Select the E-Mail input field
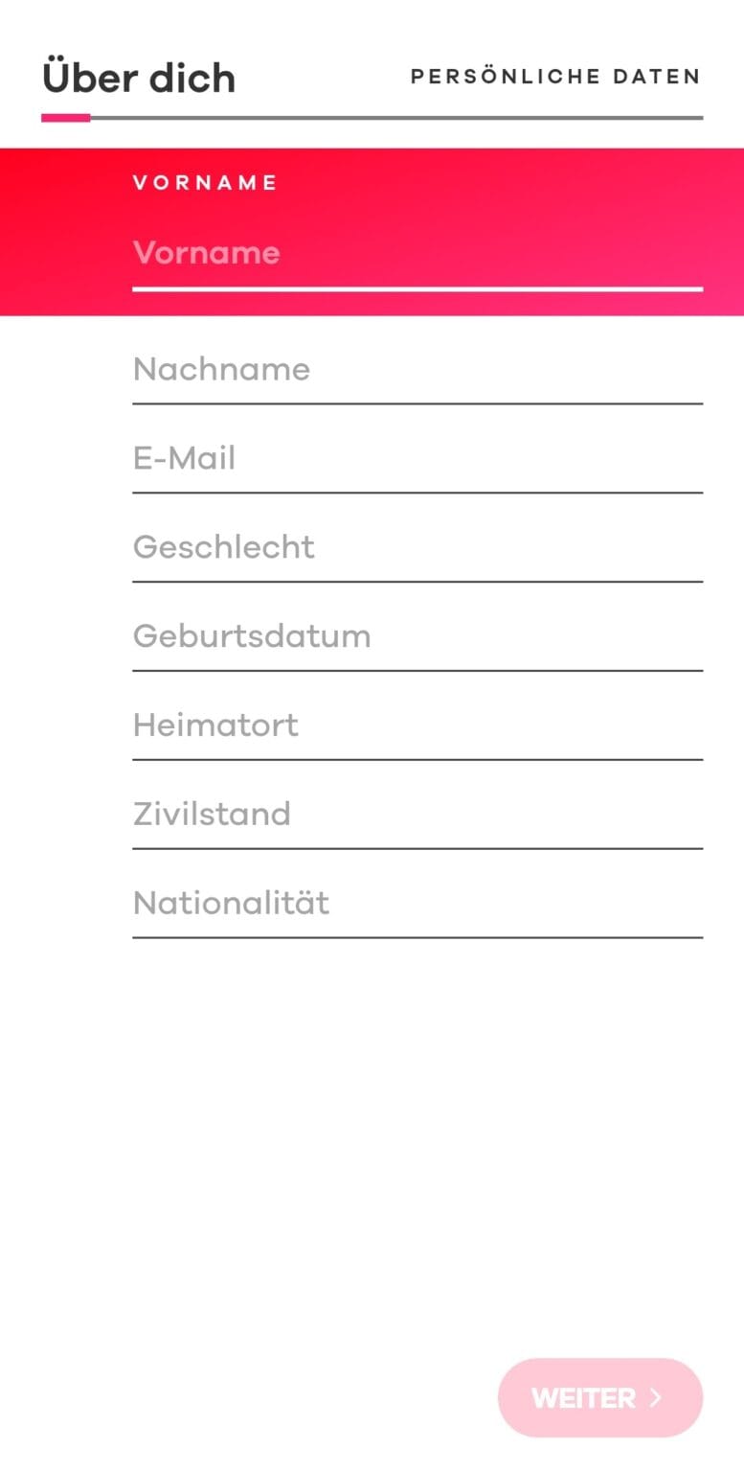744x1472 pixels. (x=417, y=459)
